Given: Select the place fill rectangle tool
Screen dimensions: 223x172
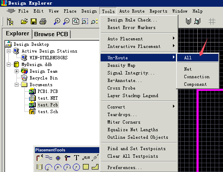Looking at the screenshot, I should pos(86,167).
